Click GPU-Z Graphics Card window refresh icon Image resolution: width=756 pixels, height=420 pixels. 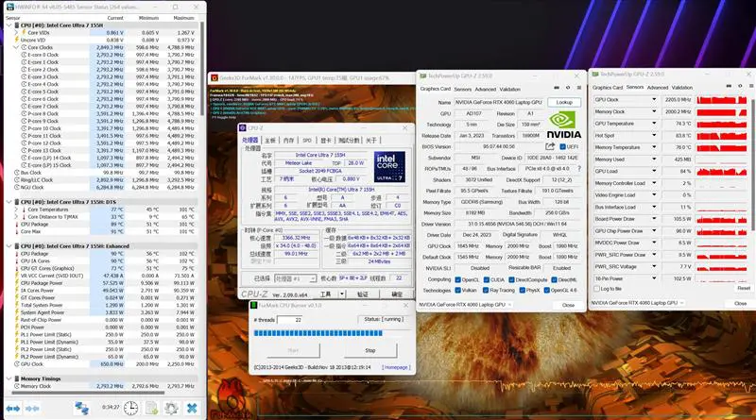coord(568,88)
